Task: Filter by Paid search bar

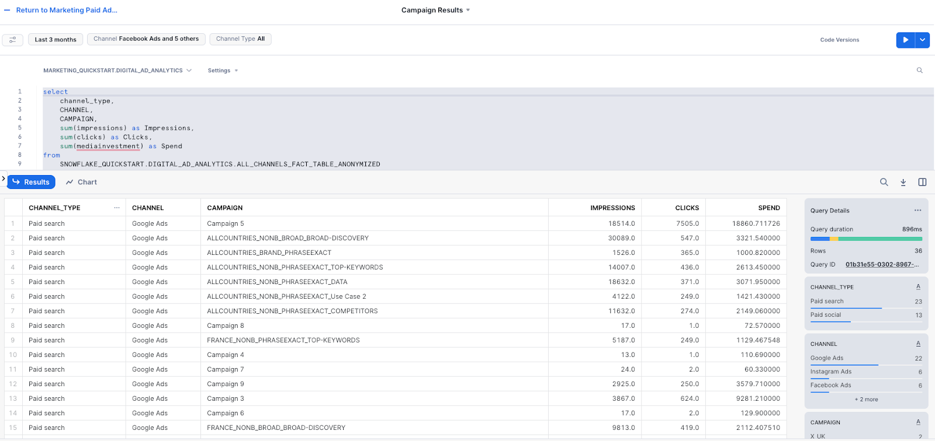Action: coord(866,302)
